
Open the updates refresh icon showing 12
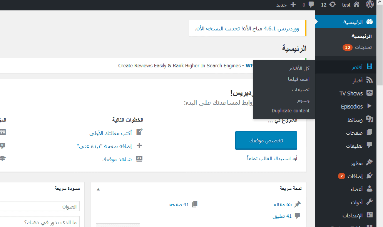point(333,5)
